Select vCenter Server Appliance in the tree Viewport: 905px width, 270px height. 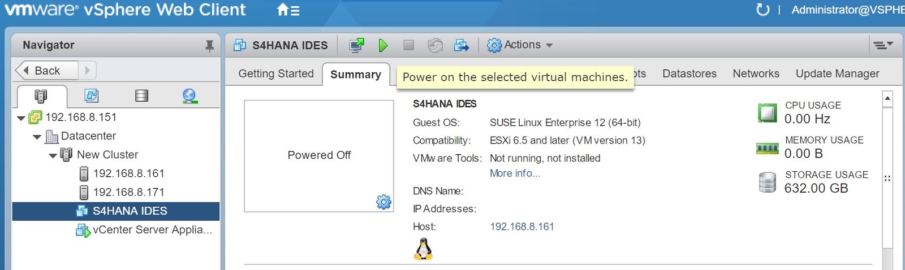(x=152, y=230)
